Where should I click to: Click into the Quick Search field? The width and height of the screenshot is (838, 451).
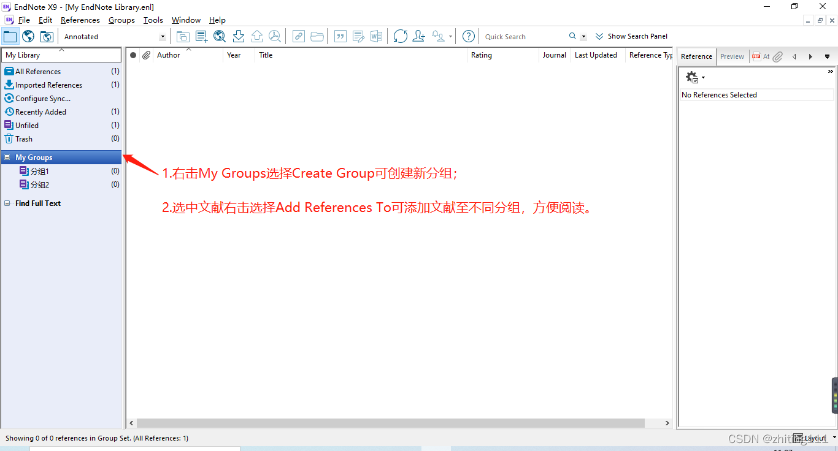tap(525, 37)
